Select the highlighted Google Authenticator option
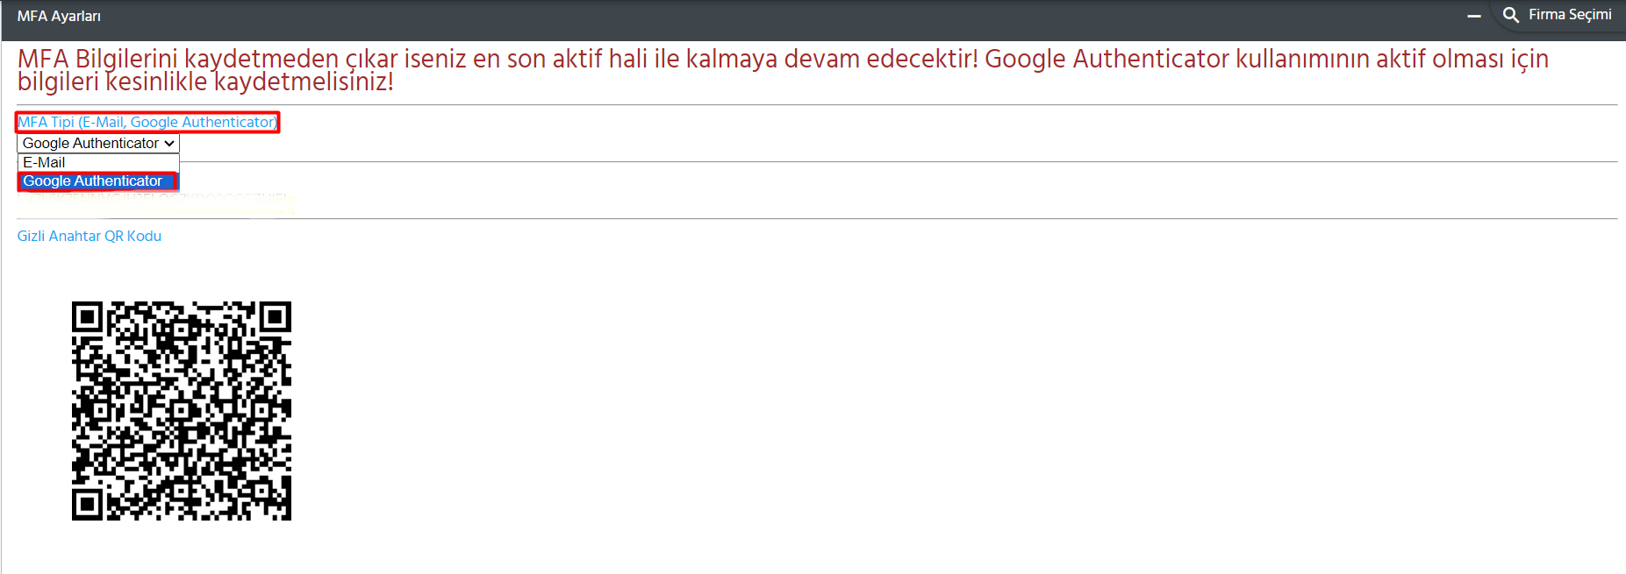Viewport: 1626px width, 574px height. [x=98, y=181]
